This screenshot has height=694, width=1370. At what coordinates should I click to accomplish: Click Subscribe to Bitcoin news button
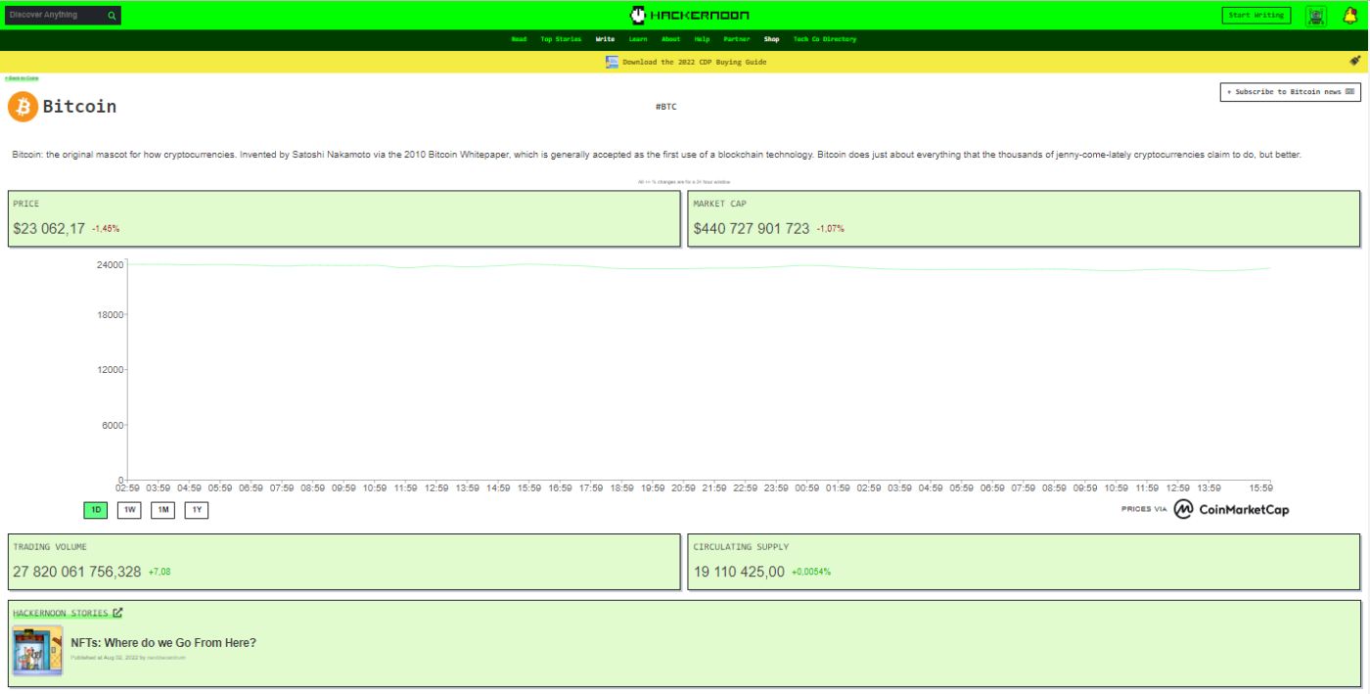1291,92
